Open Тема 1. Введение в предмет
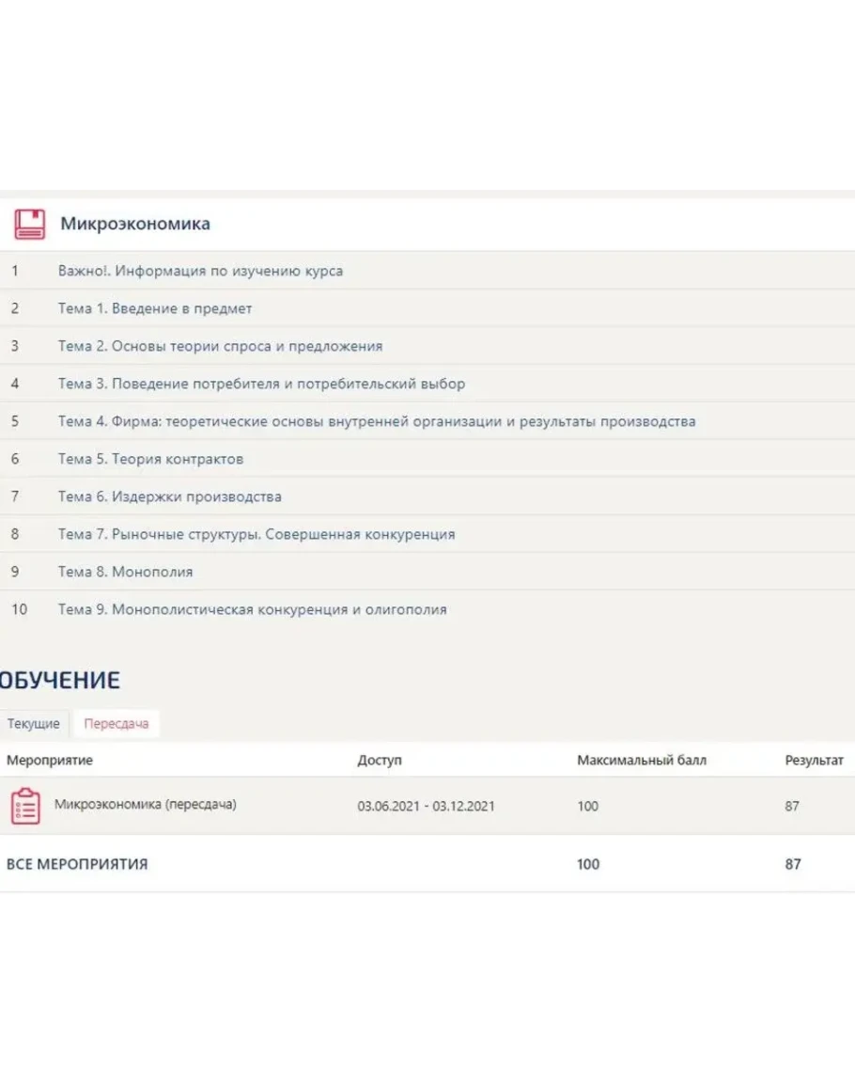The width and height of the screenshot is (855, 1086). 155,308
